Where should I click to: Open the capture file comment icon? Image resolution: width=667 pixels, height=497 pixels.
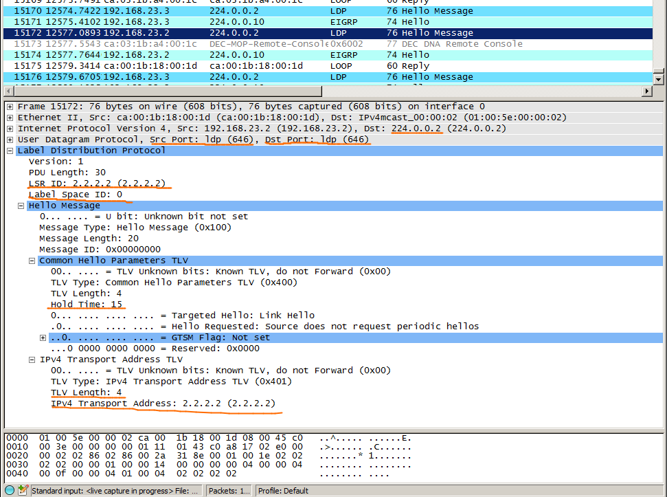[x=21, y=490]
